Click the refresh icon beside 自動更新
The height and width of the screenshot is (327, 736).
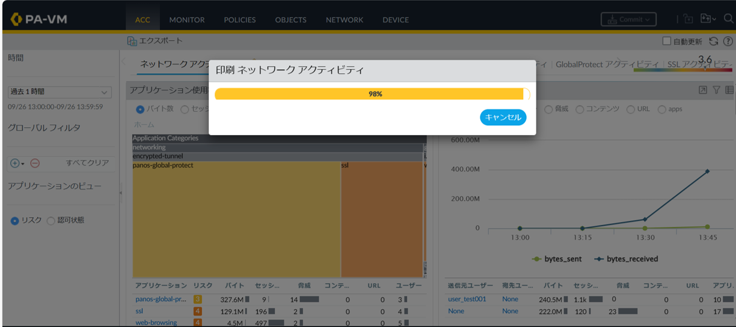point(714,41)
